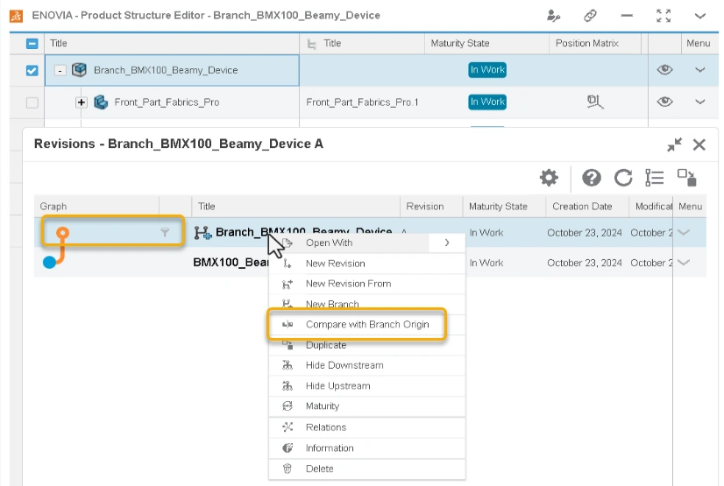
Task: Click Position Matrix icon for Front_Part_Fabrics_Pro
Action: click(595, 102)
